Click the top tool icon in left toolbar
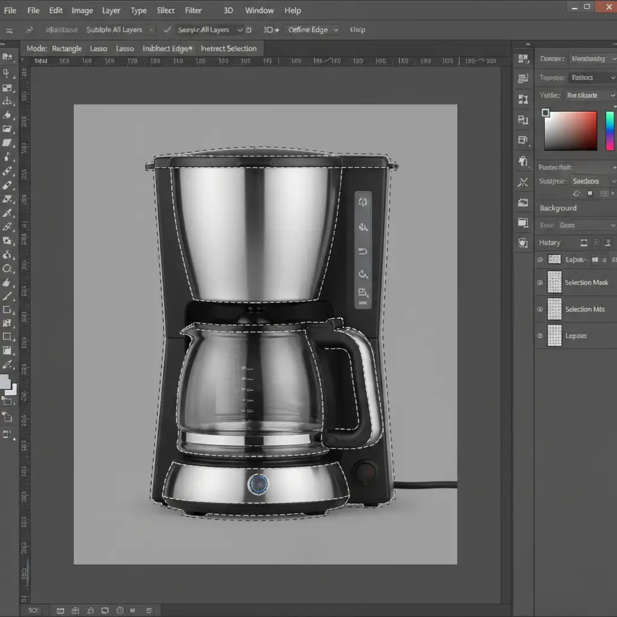The image size is (617, 617). point(7,57)
